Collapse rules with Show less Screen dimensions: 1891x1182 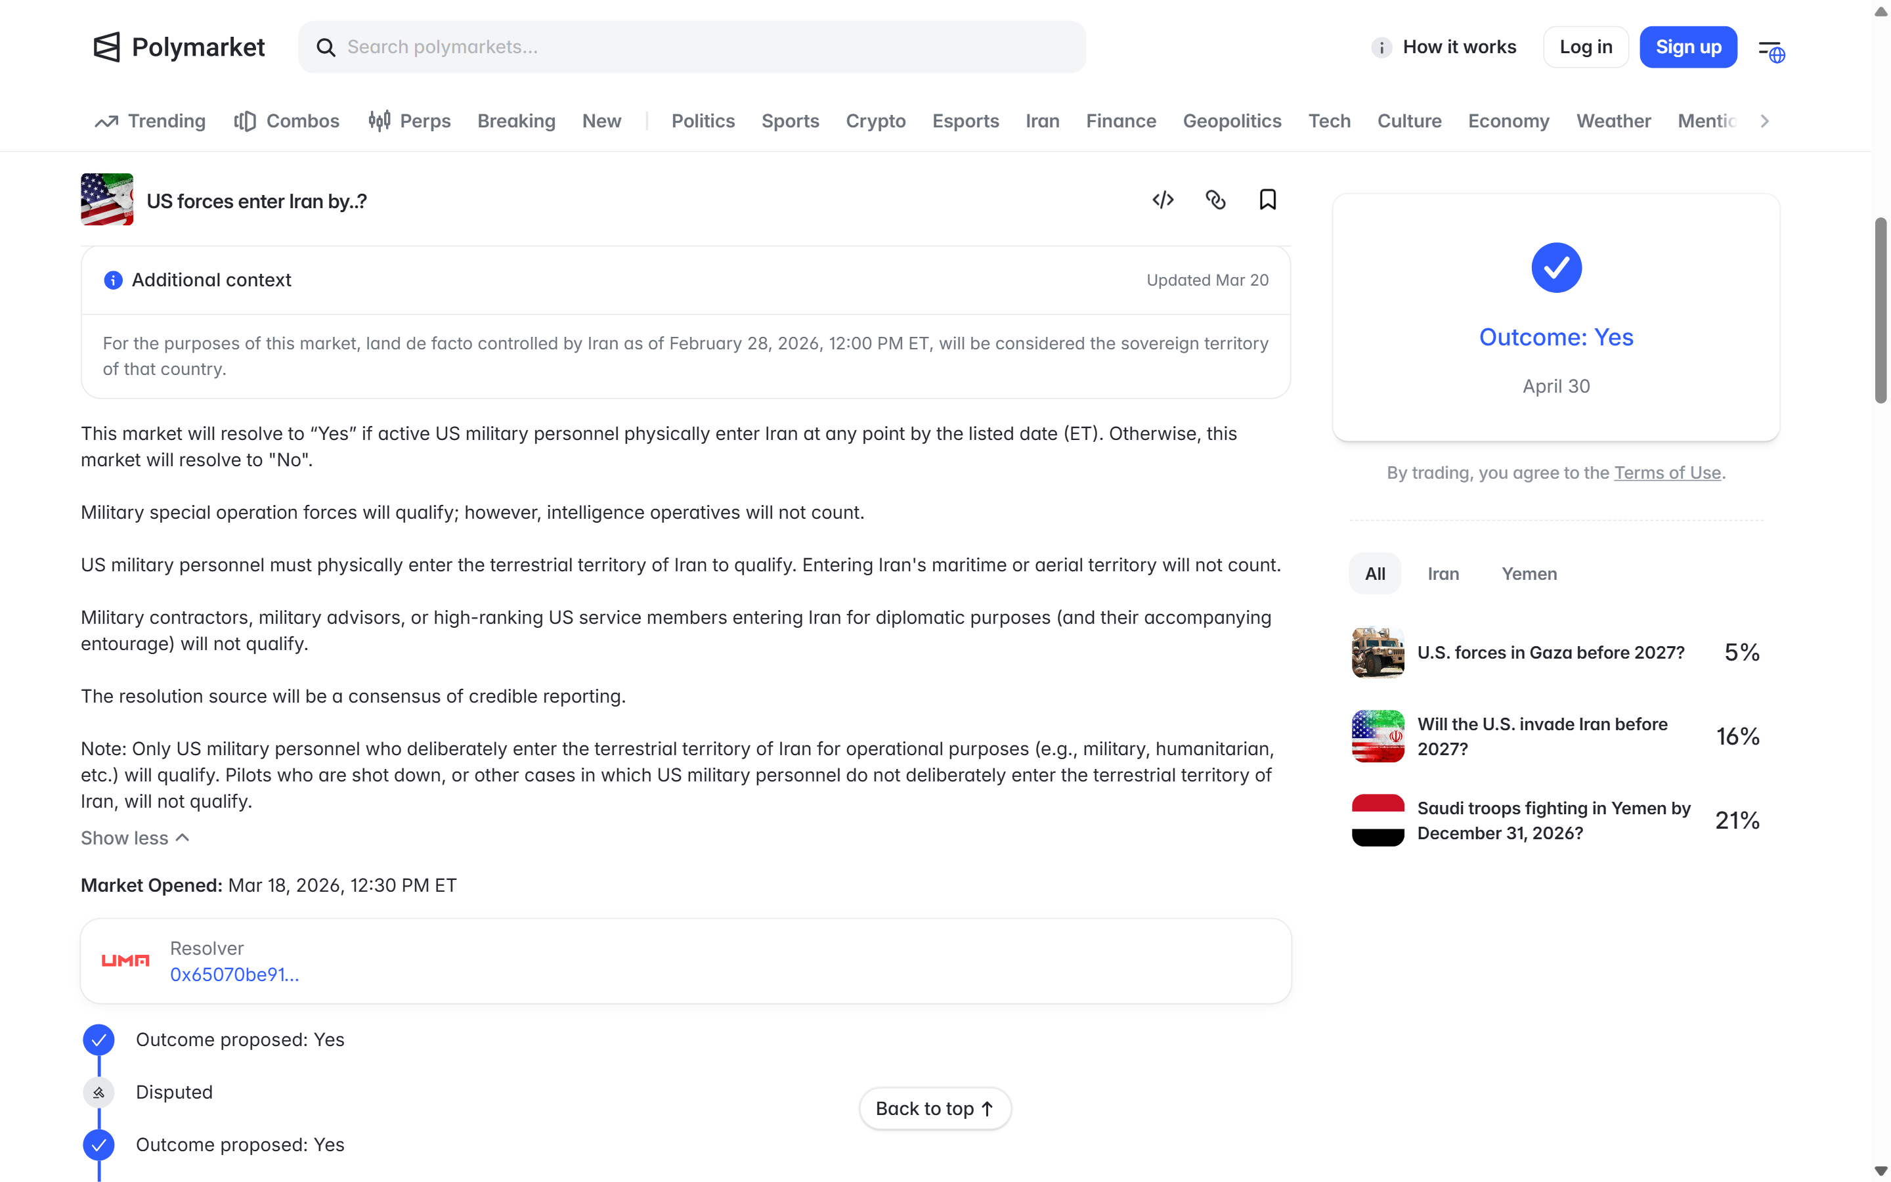pos(135,838)
